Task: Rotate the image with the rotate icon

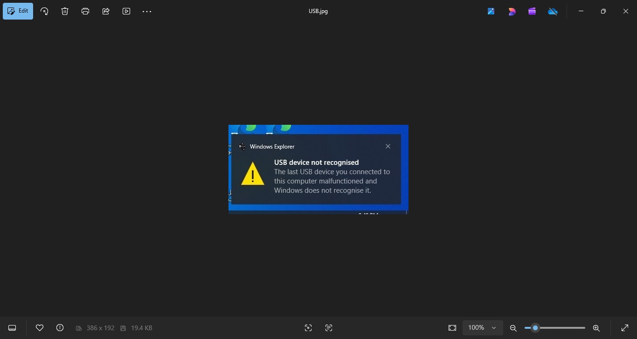Action: 44,11
